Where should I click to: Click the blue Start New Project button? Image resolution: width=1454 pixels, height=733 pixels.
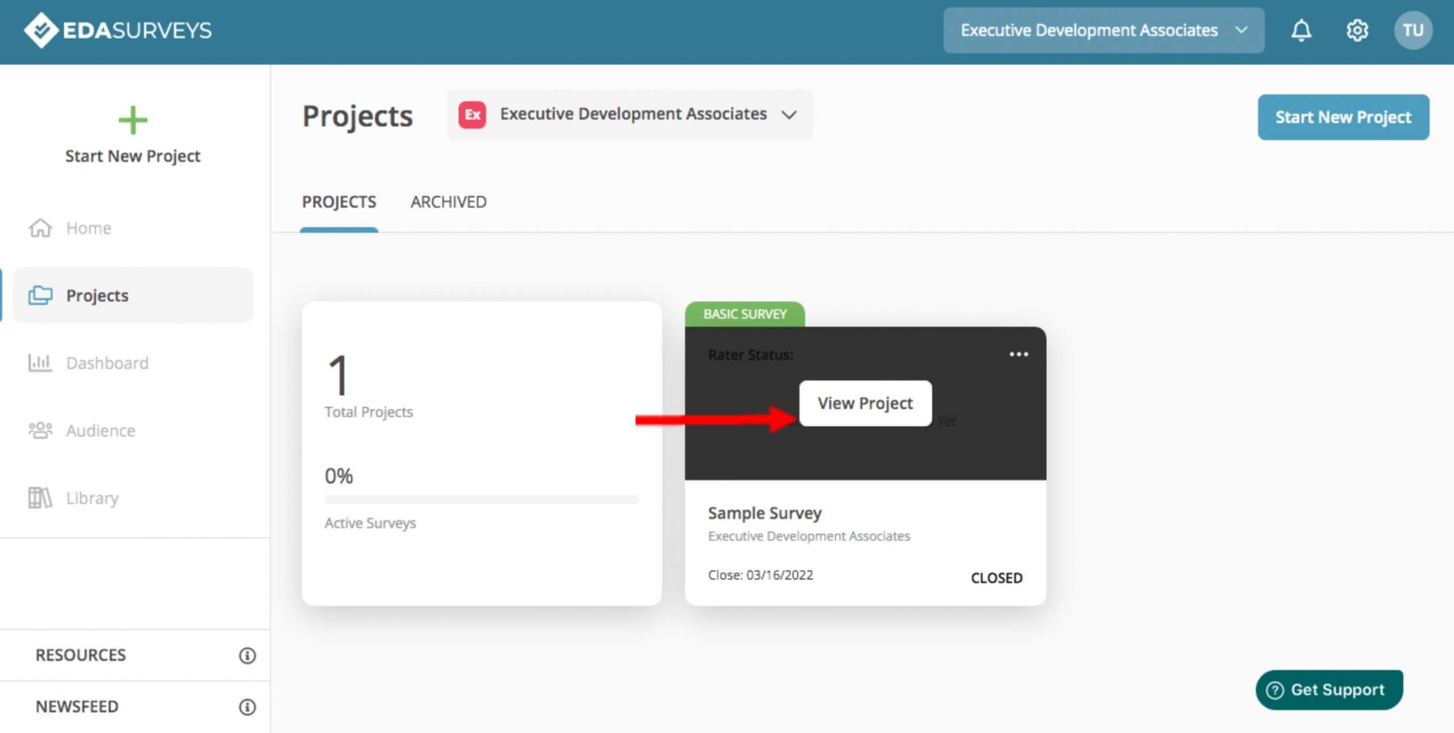point(1343,117)
